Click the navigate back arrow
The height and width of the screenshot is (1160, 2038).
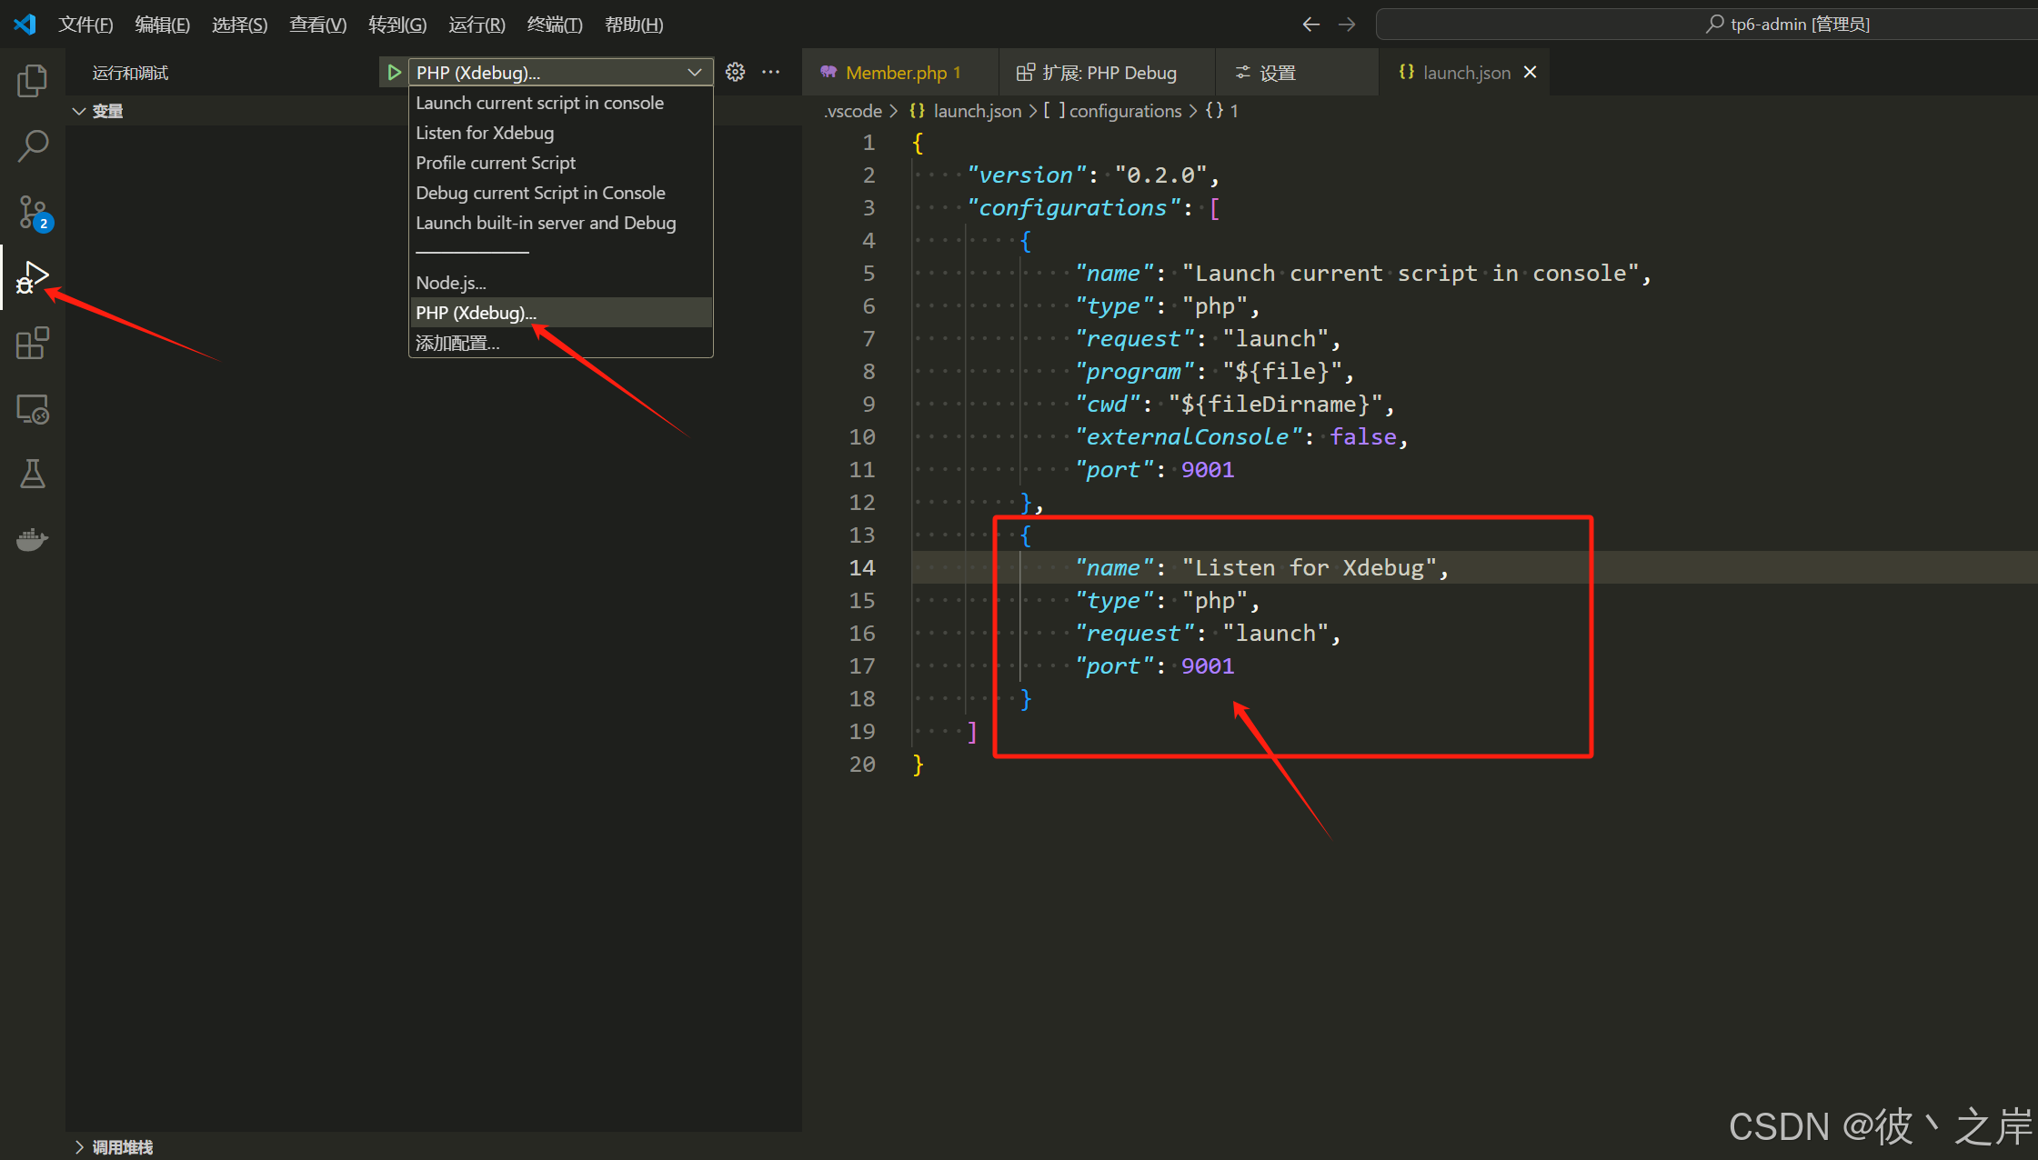pos(1310,25)
